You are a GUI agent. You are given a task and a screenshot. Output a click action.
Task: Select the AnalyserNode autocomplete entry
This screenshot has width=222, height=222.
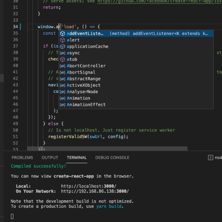(82, 92)
